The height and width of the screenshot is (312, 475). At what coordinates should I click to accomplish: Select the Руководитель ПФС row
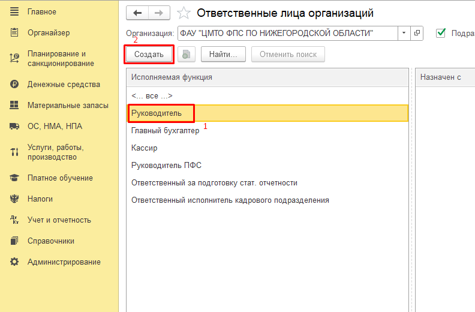[267, 165]
